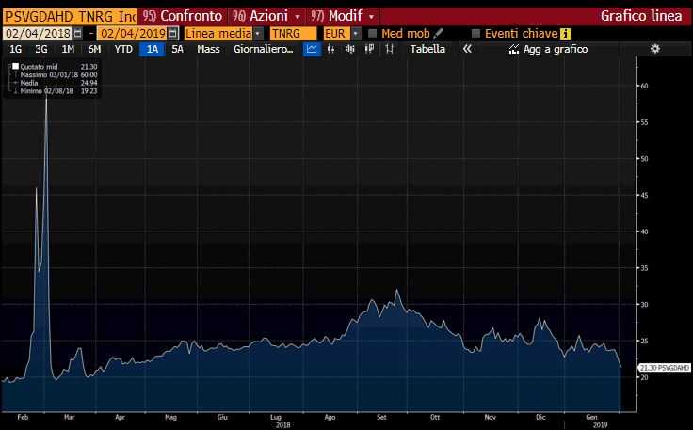Click the 30 value on the price axis
Viewport: 693px width, 430px height.
pyautogui.click(x=644, y=304)
